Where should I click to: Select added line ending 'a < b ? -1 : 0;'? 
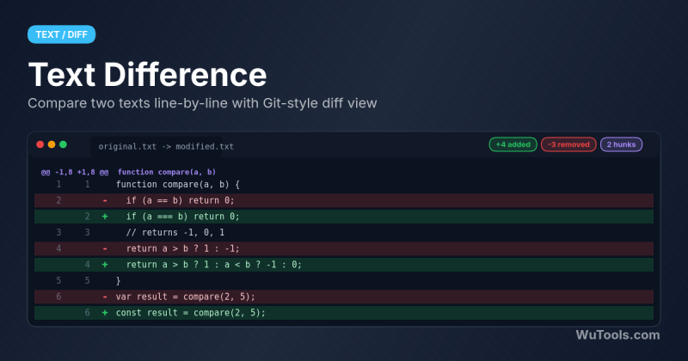pos(344,265)
